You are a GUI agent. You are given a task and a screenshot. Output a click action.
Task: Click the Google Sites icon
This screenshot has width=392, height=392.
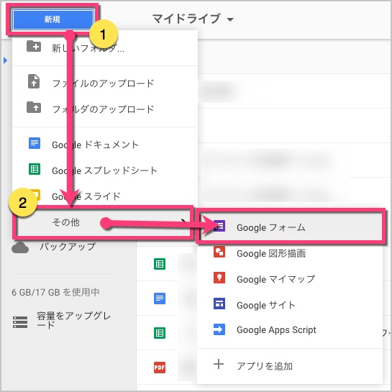(219, 304)
